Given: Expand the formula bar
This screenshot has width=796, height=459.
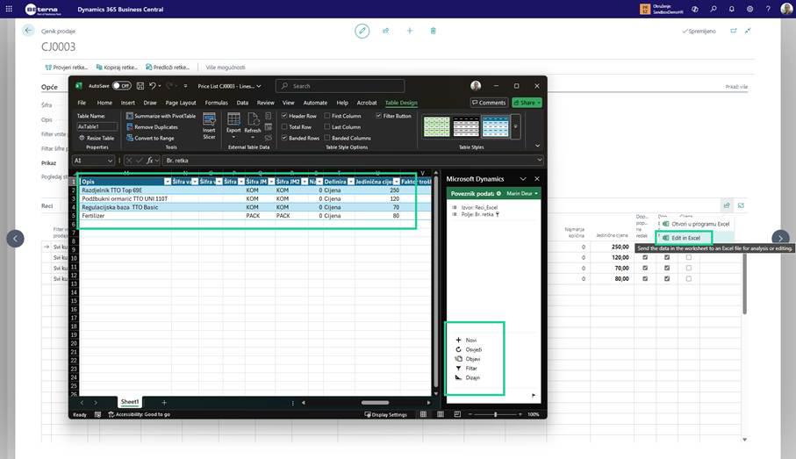Looking at the screenshot, I should click(x=539, y=160).
